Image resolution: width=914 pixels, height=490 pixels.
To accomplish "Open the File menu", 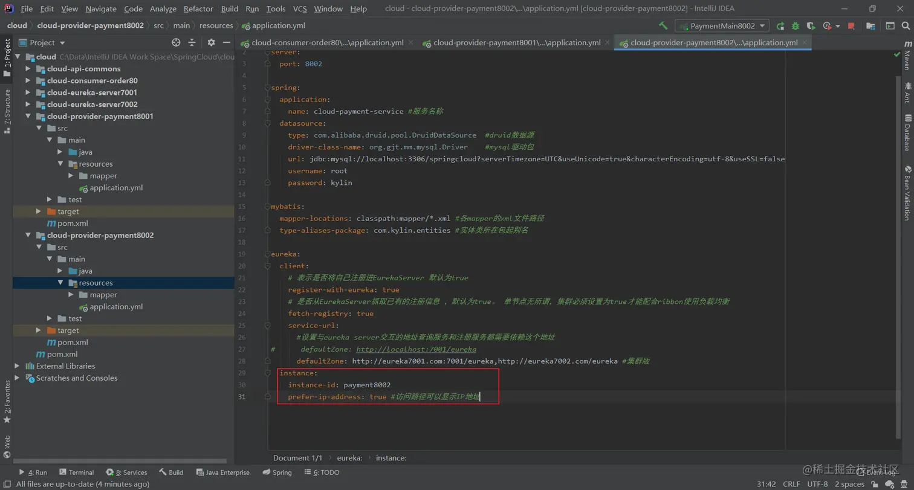I will coord(27,8).
